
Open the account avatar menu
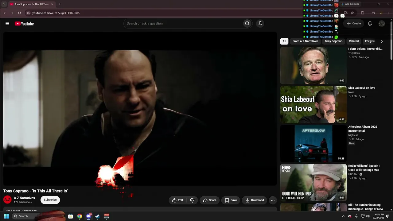pyautogui.click(x=382, y=24)
